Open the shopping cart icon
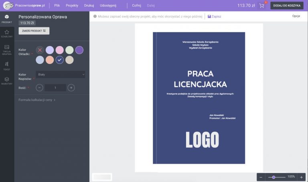 262,6
